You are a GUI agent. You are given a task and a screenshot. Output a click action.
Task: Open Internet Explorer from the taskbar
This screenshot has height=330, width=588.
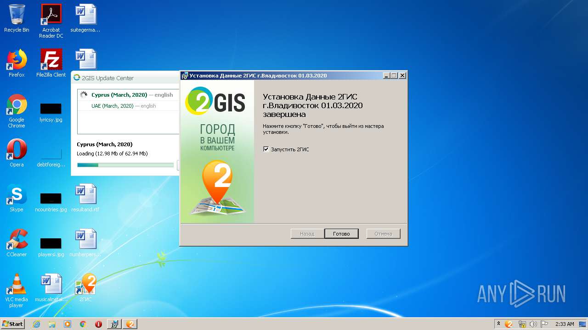pos(36,324)
